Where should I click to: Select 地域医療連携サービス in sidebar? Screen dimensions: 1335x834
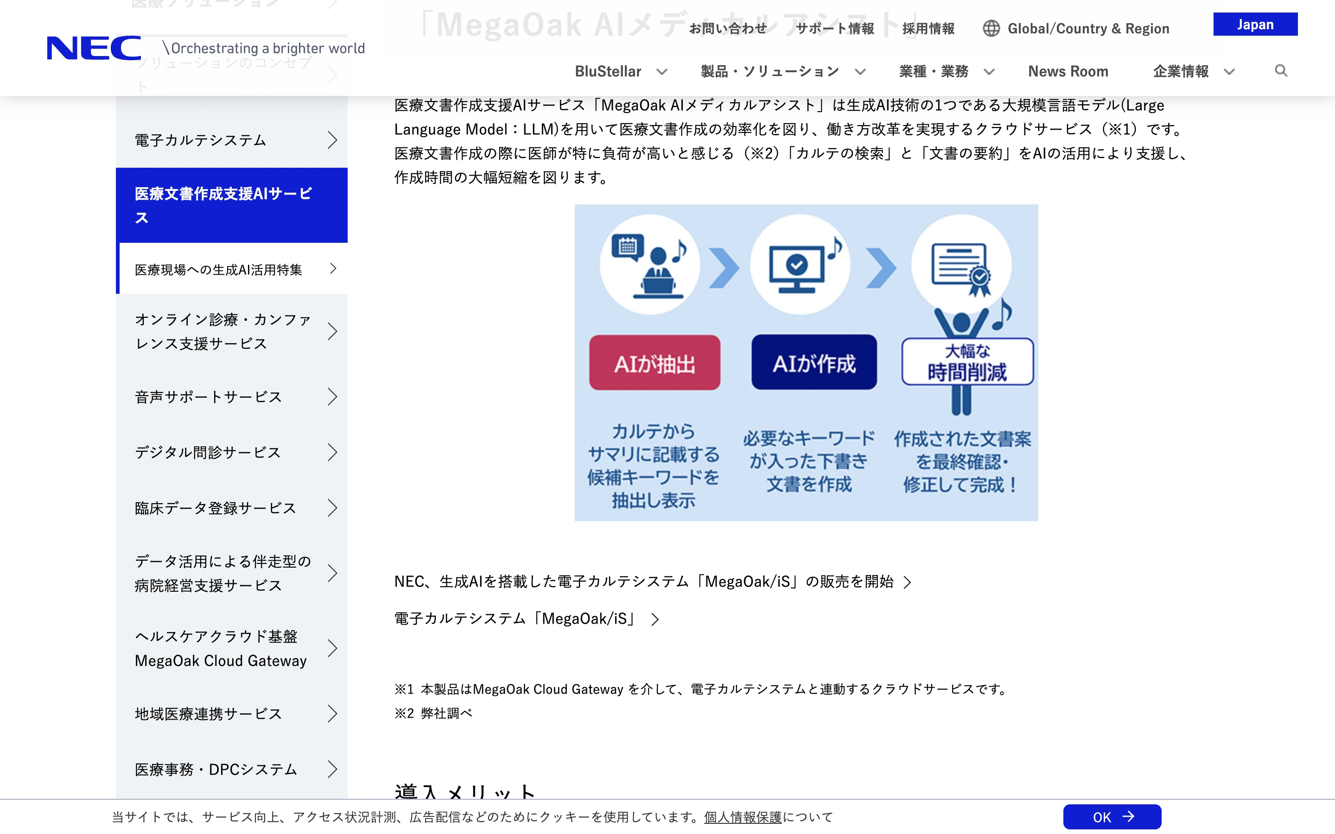click(232, 714)
